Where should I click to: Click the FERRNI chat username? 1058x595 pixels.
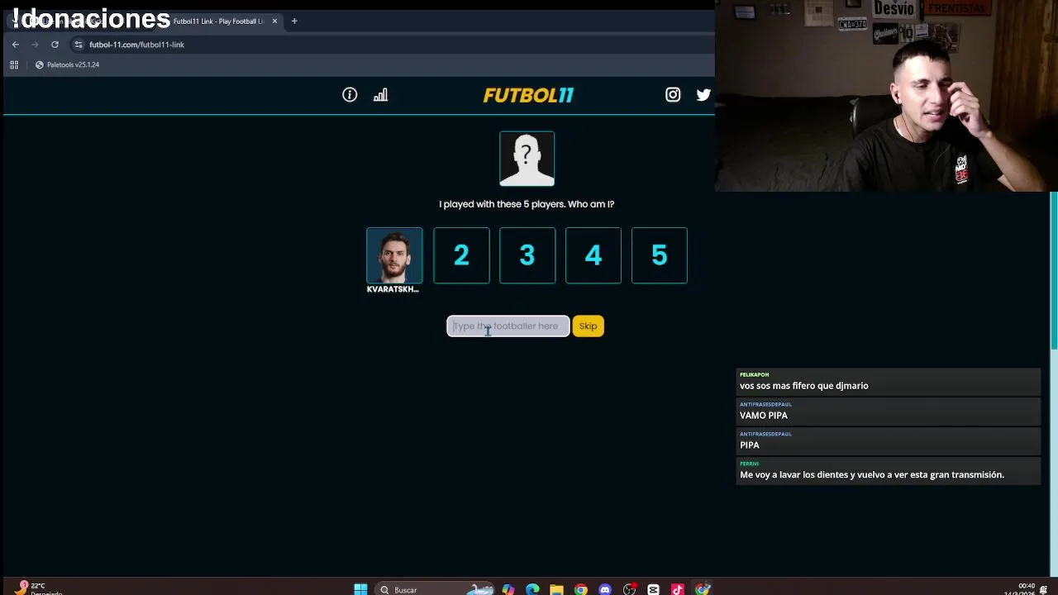[749, 464]
